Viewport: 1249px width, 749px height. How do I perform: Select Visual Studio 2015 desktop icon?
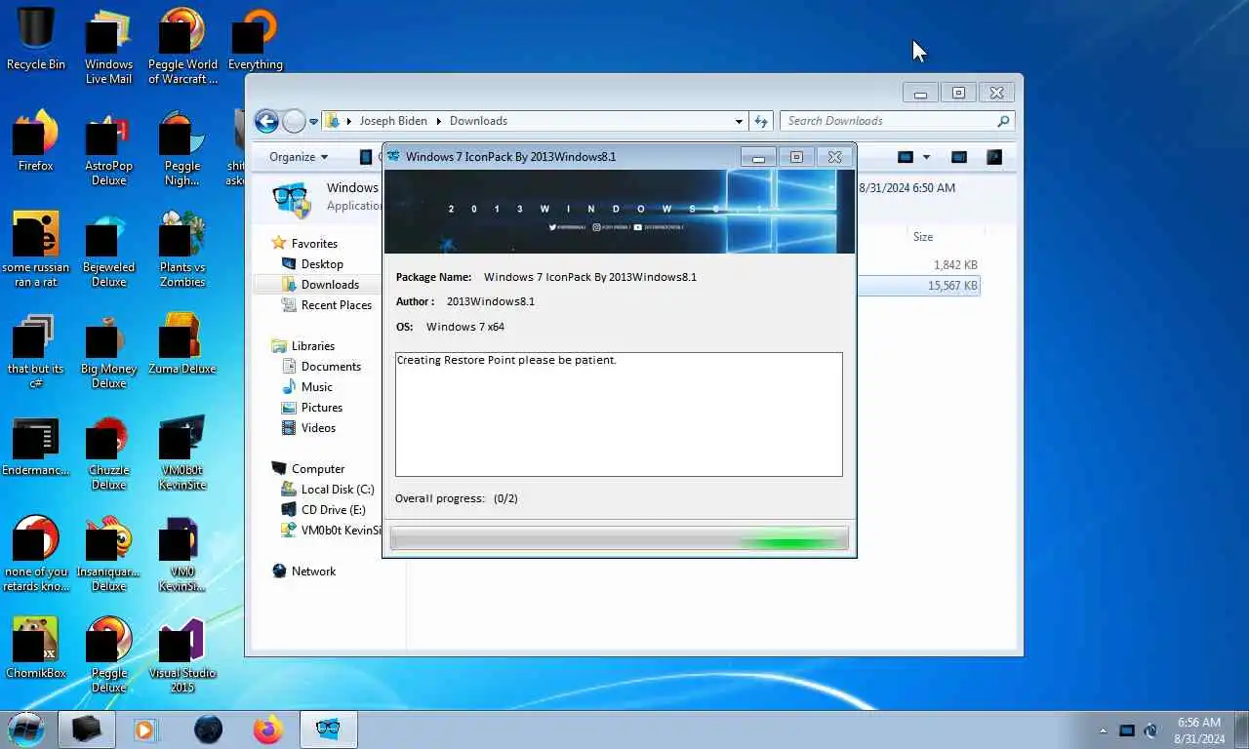click(182, 655)
